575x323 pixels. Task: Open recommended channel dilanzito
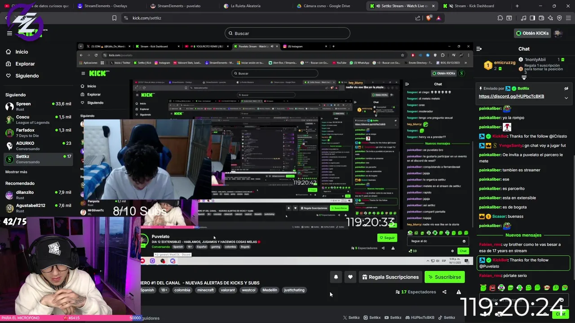38,195
